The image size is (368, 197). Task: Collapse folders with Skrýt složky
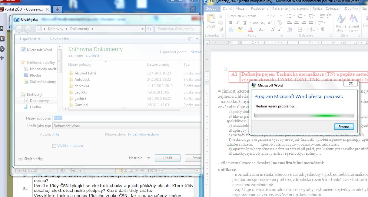31,159
